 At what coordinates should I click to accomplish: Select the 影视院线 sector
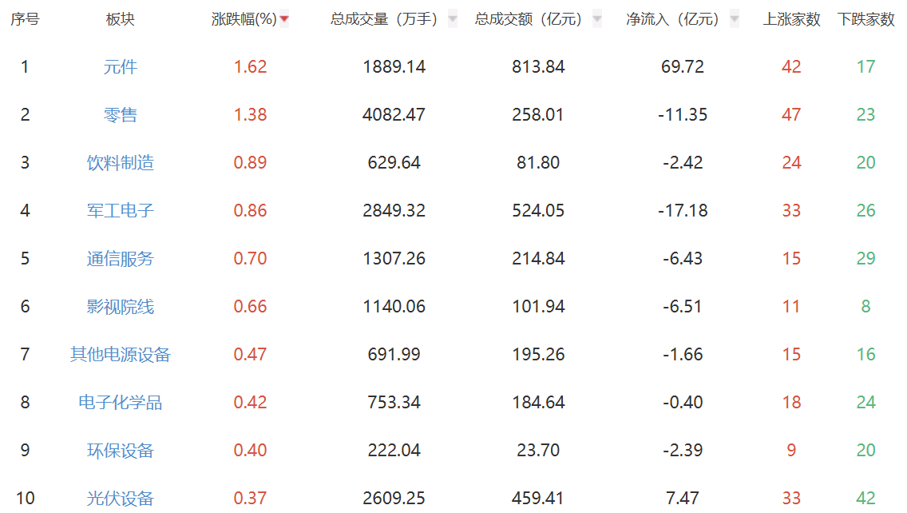point(121,307)
